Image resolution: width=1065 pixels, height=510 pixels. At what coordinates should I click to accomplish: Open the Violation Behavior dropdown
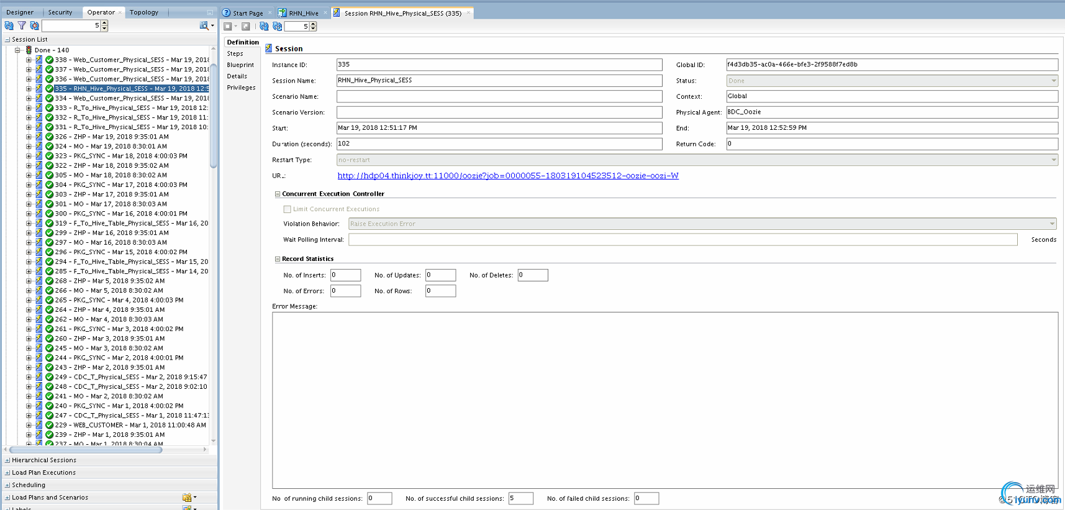(x=1052, y=224)
